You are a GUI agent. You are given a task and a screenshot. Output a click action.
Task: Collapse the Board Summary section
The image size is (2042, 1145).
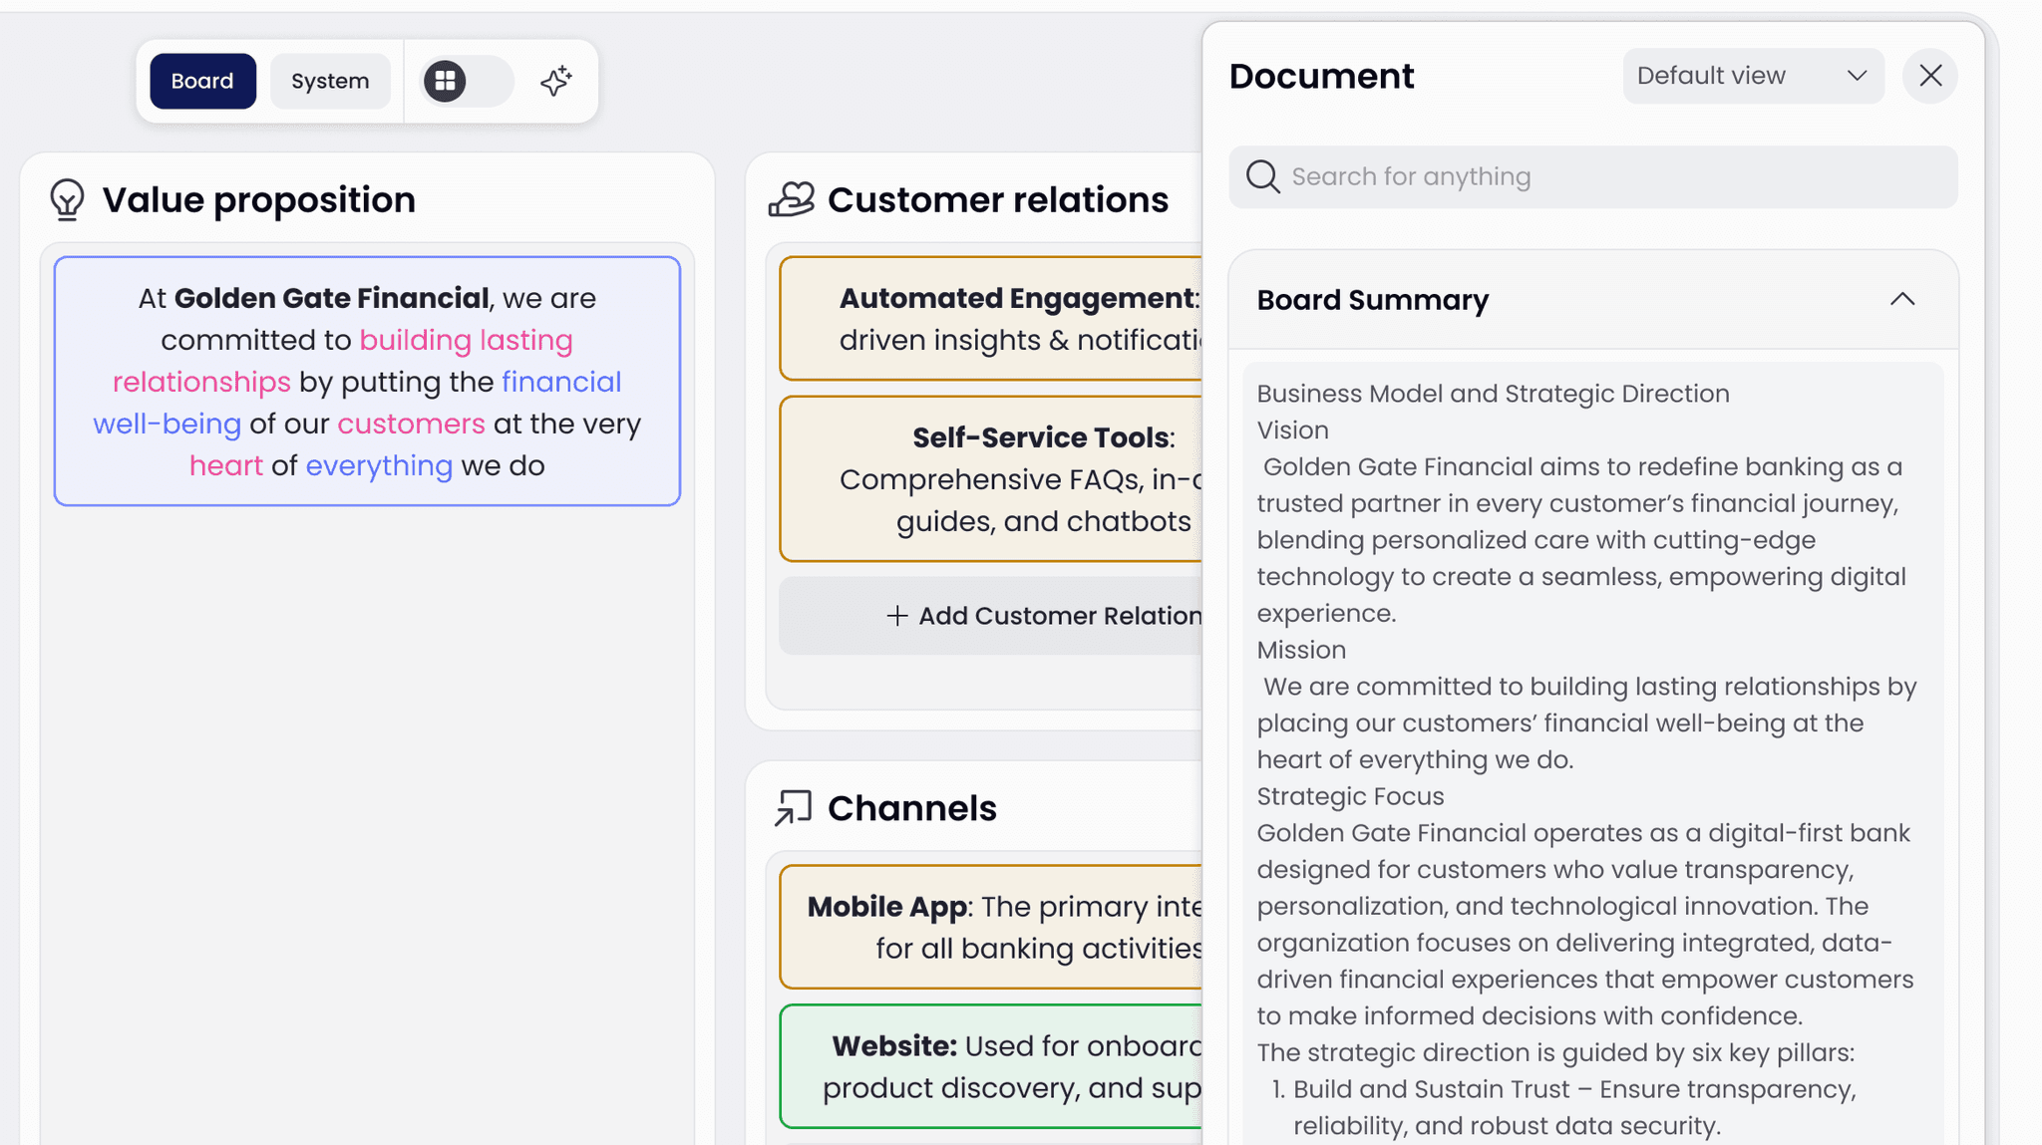coord(1901,299)
